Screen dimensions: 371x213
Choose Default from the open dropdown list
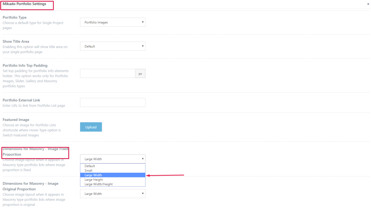[x=90, y=166]
